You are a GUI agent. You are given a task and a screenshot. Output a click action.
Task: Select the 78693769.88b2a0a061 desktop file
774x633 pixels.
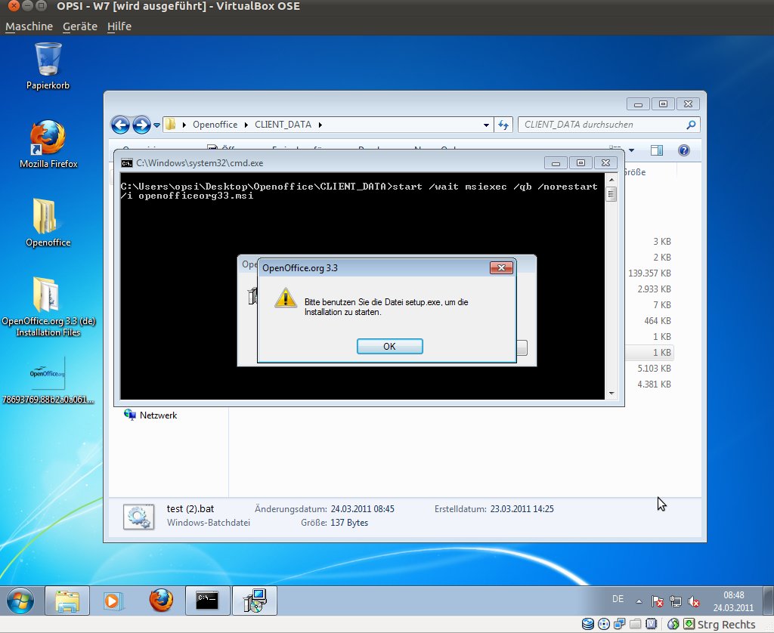(x=48, y=381)
